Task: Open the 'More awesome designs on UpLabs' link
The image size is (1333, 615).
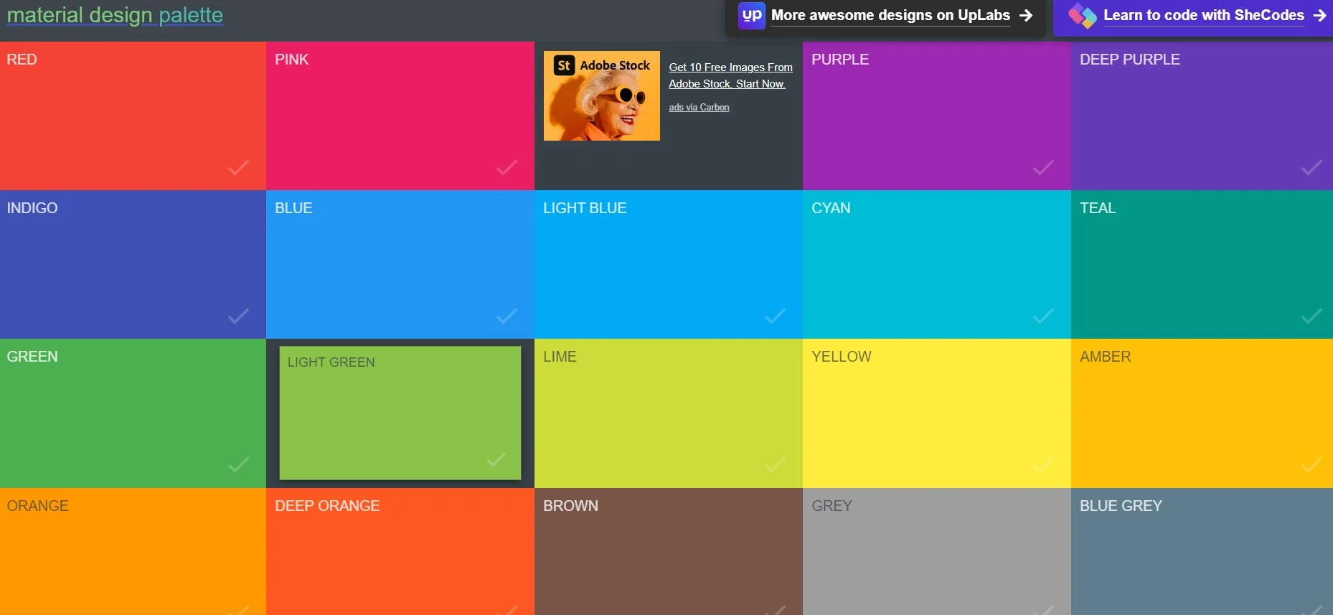Action: (x=890, y=15)
